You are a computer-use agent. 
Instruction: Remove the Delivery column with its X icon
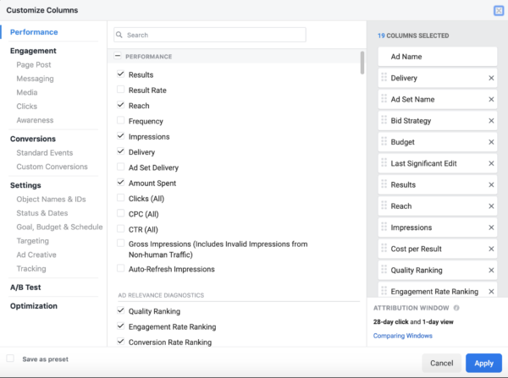point(491,78)
